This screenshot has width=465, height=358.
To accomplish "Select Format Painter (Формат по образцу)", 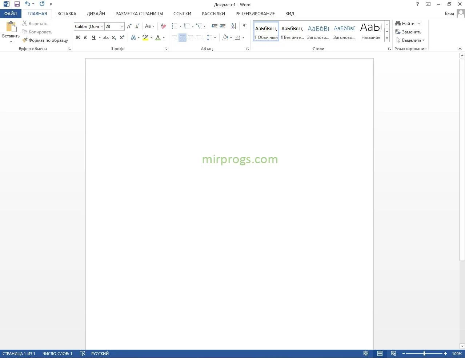I will (45, 40).
